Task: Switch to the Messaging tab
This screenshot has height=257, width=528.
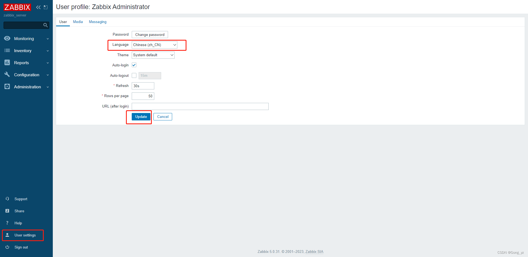Action: 98,22
